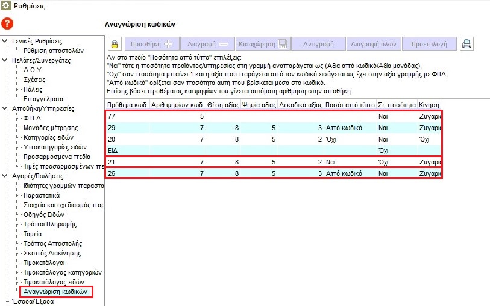Image resolution: width=490 pixels, height=306 pixels.
Task: Click Από κωδικό cell in row 29
Action: tap(350, 128)
